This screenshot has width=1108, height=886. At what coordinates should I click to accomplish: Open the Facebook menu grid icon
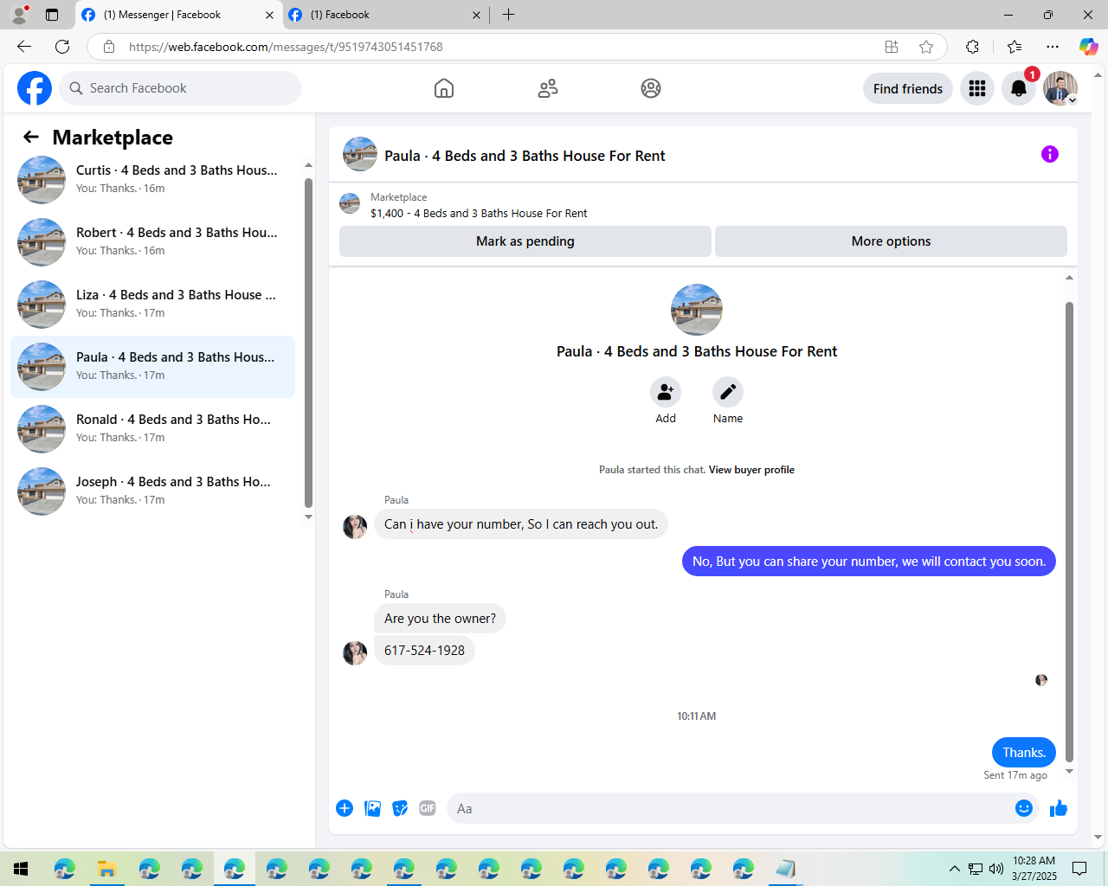(977, 88)
